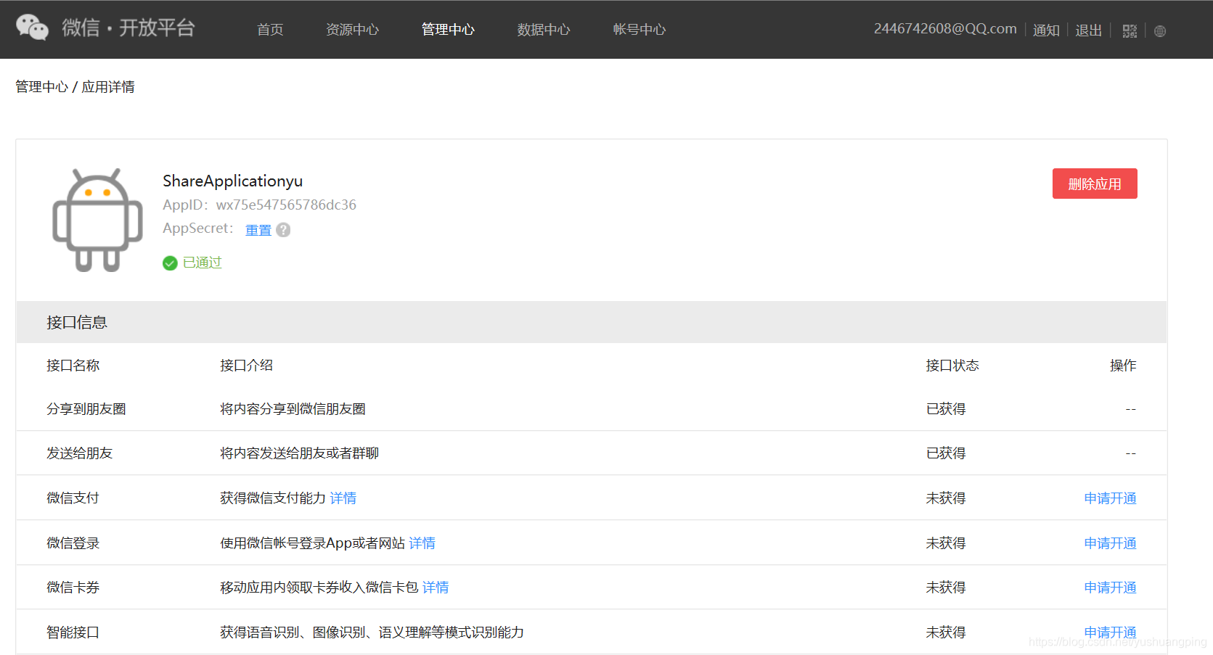The width and height of the screenshot is (1213, 655).
Task: Click the 微信支付 row name
Action: pos(73,498)
